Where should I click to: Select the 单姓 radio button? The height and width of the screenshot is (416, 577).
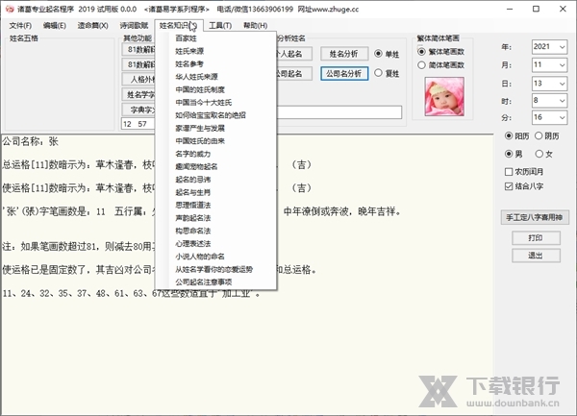378,54
